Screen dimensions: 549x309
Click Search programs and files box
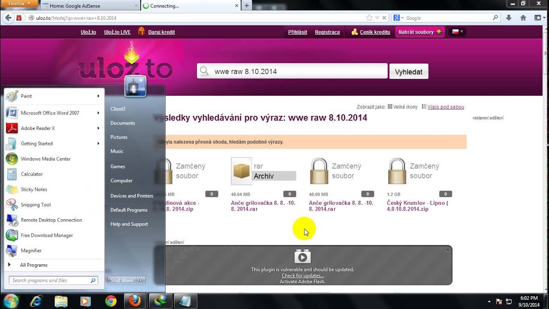coord(54,280)
